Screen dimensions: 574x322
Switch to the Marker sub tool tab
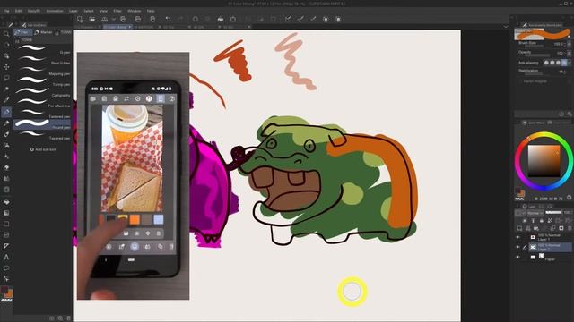[44, 32]
